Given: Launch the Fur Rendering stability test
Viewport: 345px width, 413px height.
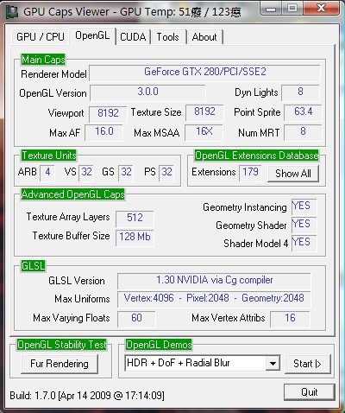Looking at the screenshot, I should [60, 364].
